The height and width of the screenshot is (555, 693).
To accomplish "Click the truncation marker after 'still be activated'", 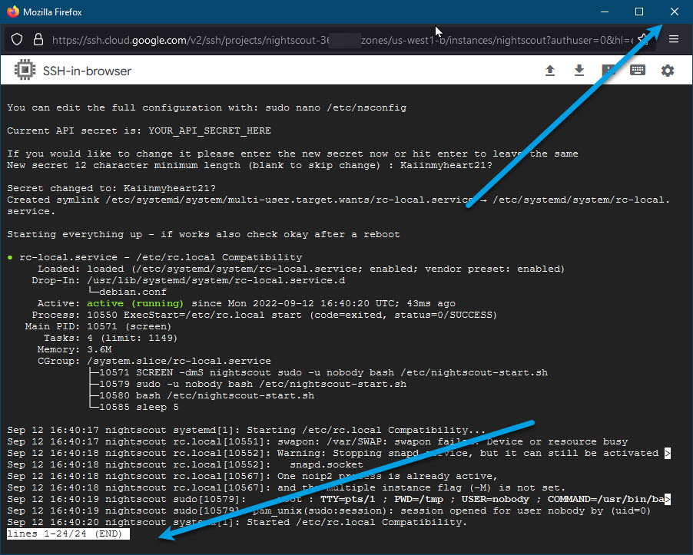I will (668, 453).
